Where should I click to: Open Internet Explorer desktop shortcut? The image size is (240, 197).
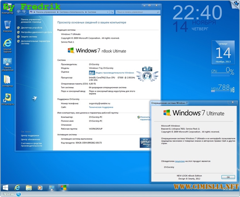[x=7, y=43]
